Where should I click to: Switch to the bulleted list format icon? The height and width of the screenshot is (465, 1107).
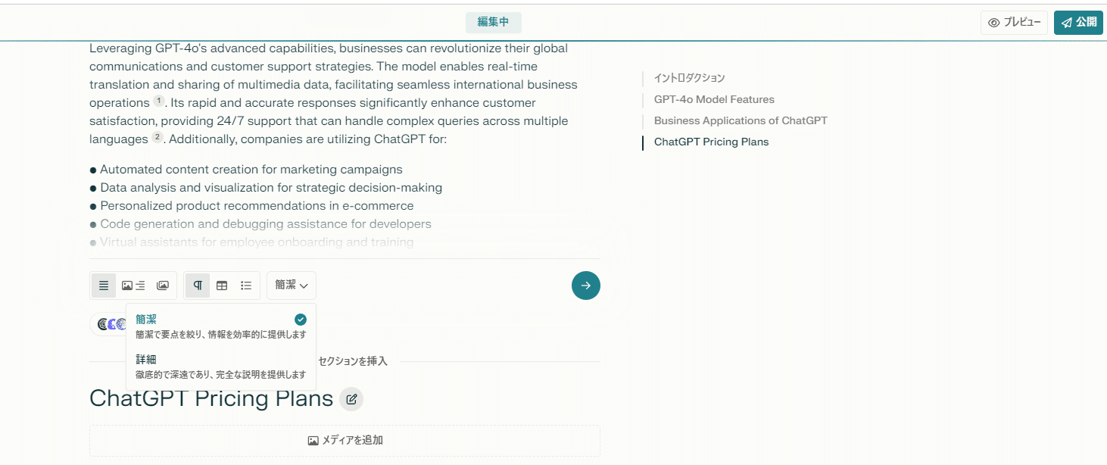point(246,286)
